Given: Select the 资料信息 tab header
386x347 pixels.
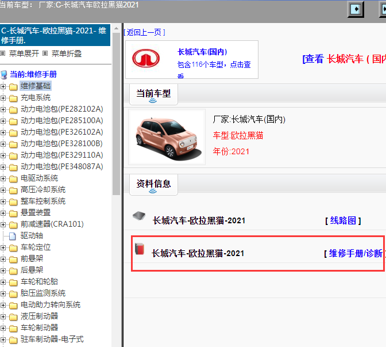Looking at the screenshot, I should point(153,185).
